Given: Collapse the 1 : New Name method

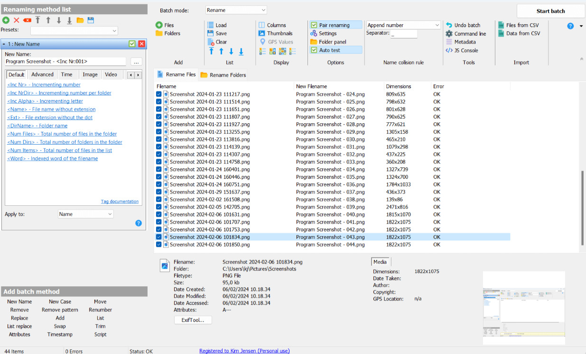Looking at the screenshot, I should (4, 44).
